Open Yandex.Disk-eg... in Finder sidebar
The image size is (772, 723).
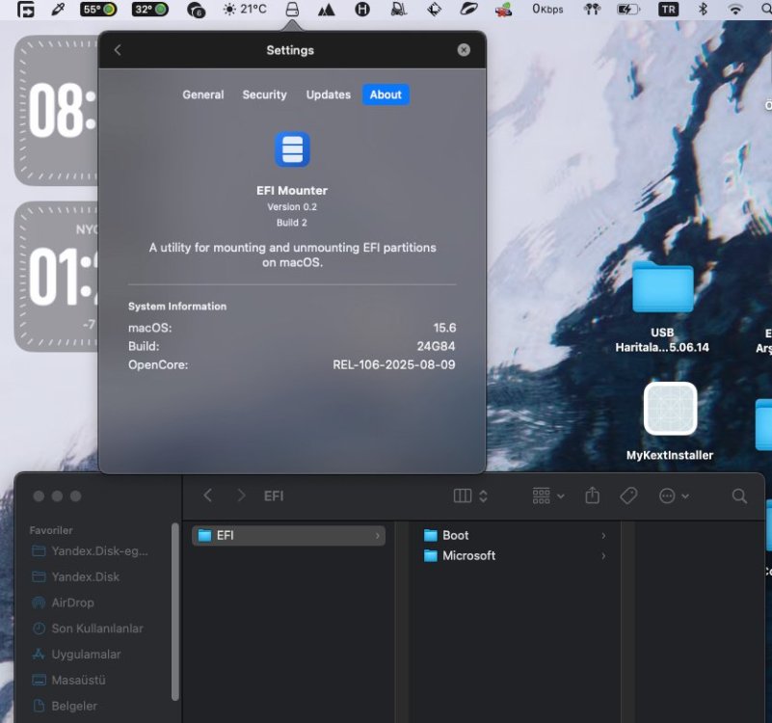90,551
